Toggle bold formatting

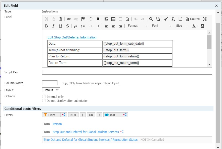coord(46,26)
